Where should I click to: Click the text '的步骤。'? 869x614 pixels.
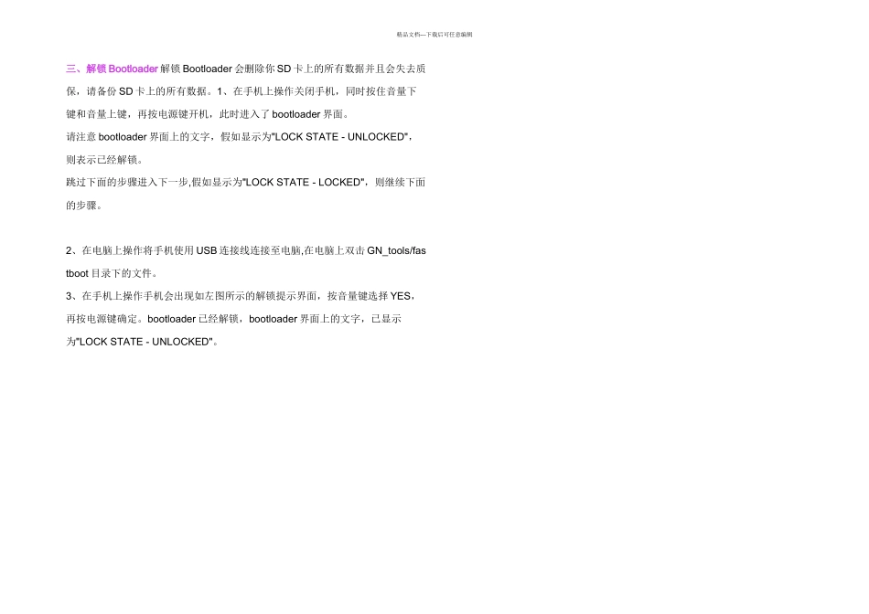point(84,206)
